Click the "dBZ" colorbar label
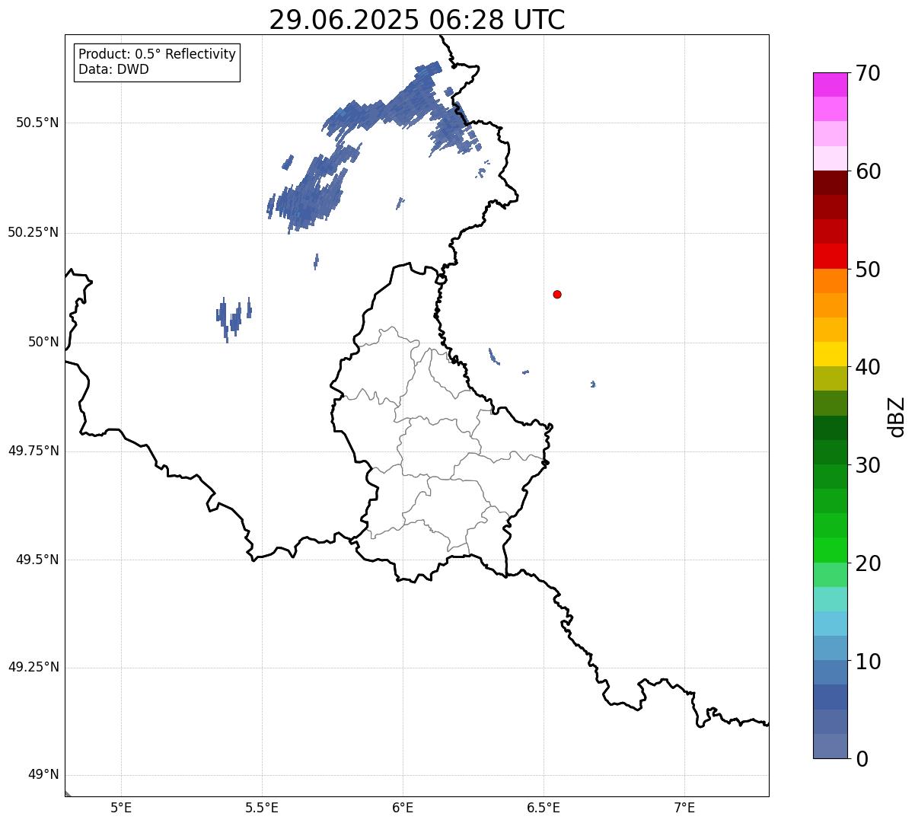Image resolution: width=915 pixels, height=823 pixels. point(897,416)
